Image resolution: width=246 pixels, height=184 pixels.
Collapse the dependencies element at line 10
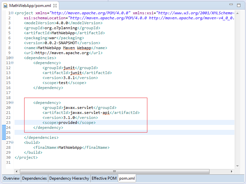click(x=12, y=58)
